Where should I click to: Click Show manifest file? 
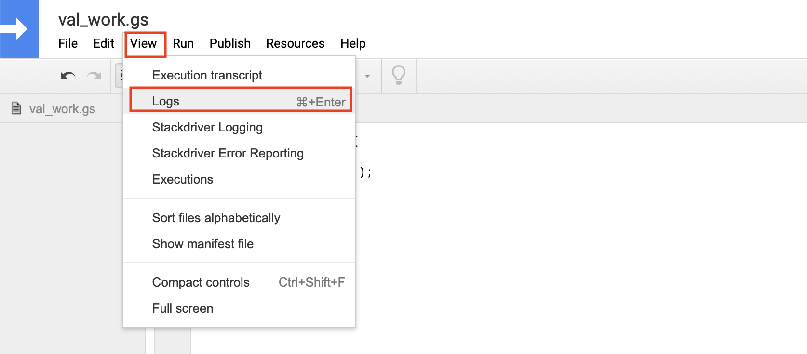pos(240,244)
